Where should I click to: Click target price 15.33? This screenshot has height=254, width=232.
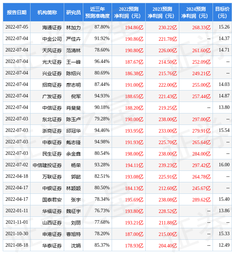click(x=224, y=233)
